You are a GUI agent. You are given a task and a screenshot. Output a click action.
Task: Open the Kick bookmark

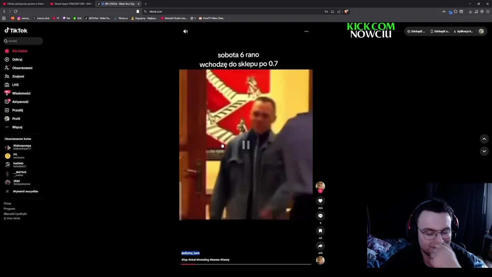[x=78, y=18]
